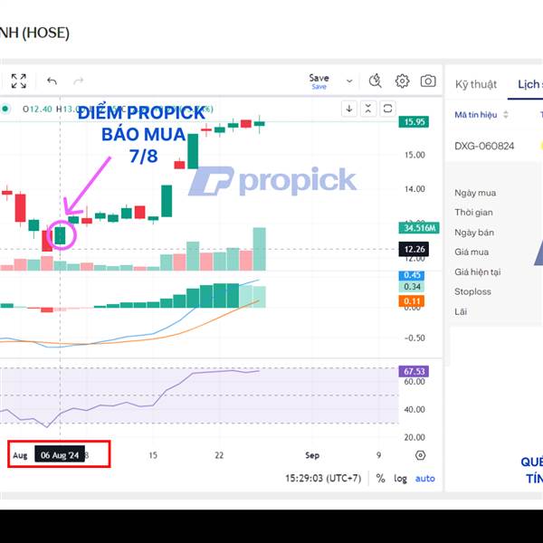Image resolution: width=543 pixels, height=543 pixels.
Task: Maximize chart pane icon
Action: coord(387,109)
